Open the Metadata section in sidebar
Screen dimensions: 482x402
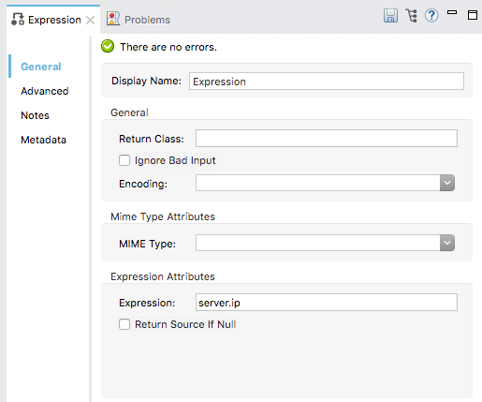coord(43,140)
